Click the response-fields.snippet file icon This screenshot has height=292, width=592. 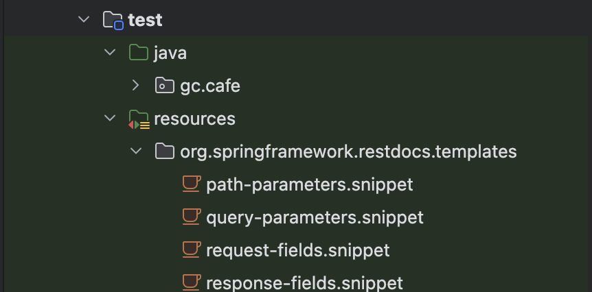coord(191,282)
